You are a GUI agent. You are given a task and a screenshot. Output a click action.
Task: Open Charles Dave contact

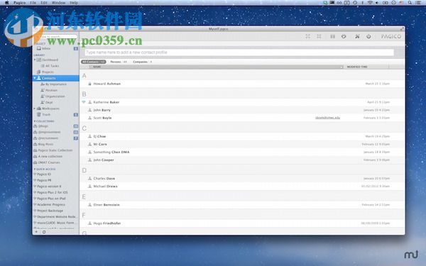[104, 179]
